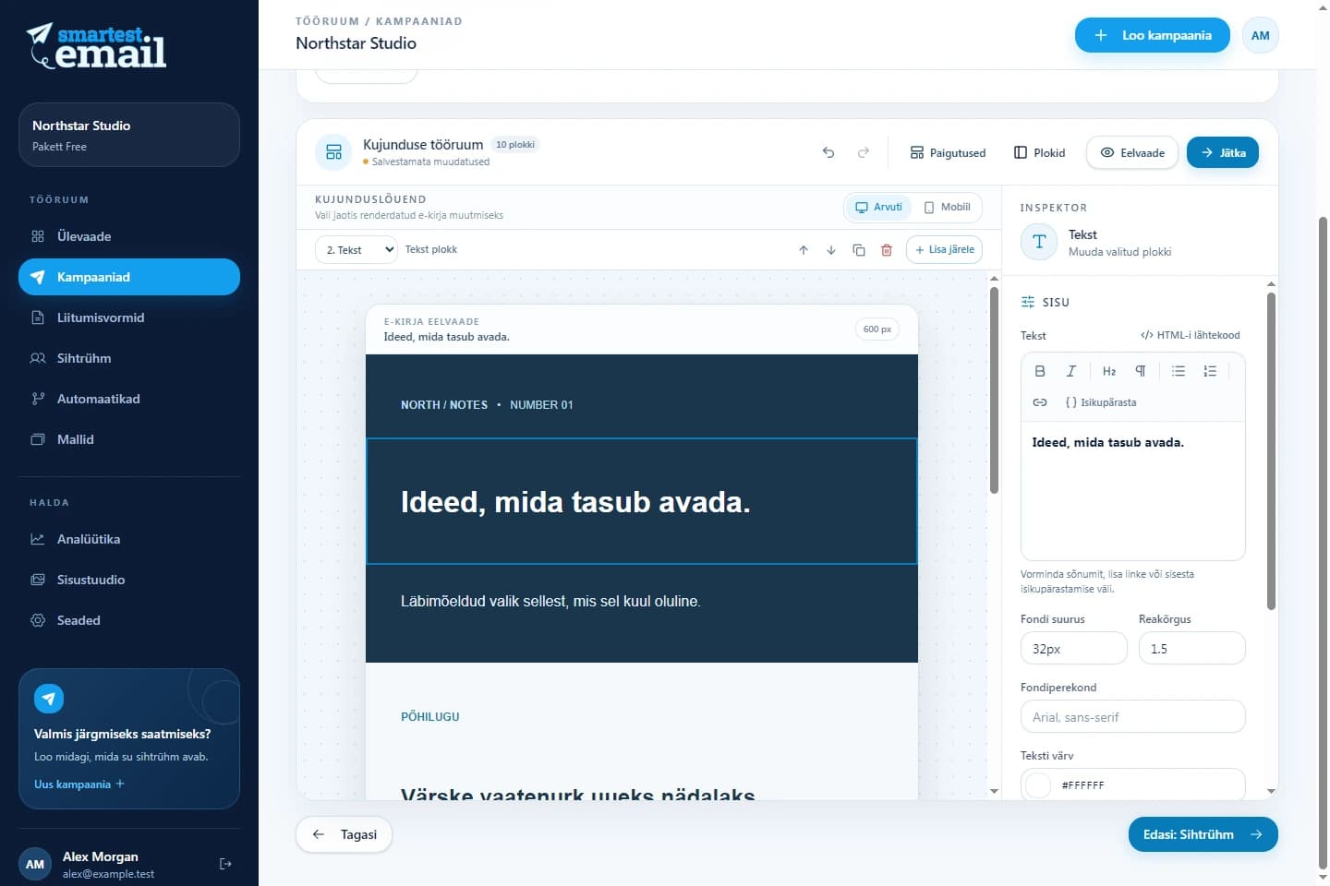Screen dimensions: 1330x886
Task: Click the undo arrow icon
Action: point(828,152)
